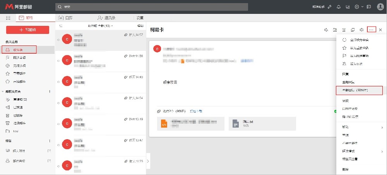387x175 pixels.
Task: Close the open mail with the X icon
Action: 380,30
